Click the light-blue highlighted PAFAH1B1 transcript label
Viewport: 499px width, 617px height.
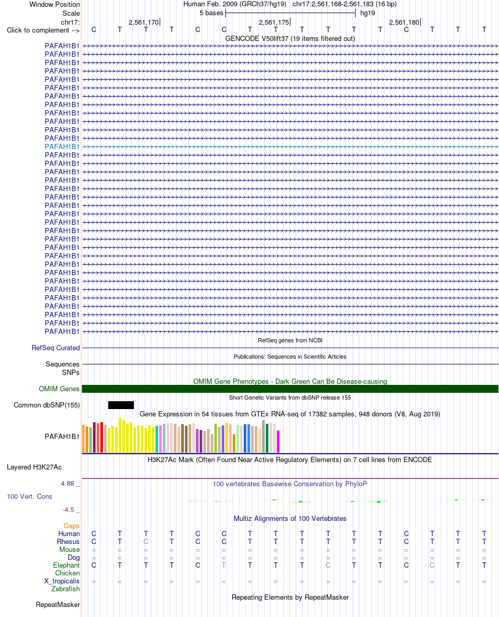(62, 147)
